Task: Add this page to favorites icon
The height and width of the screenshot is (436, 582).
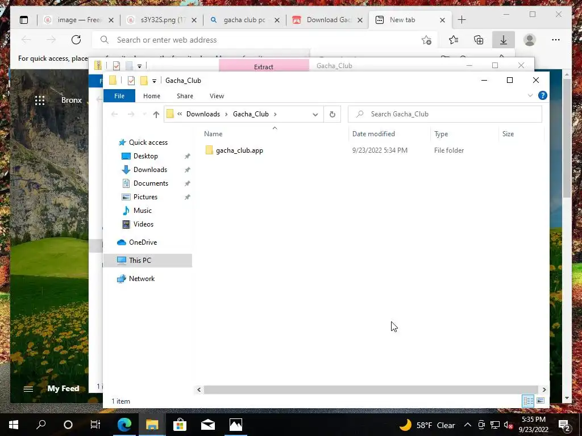Action: click(426, 40)
